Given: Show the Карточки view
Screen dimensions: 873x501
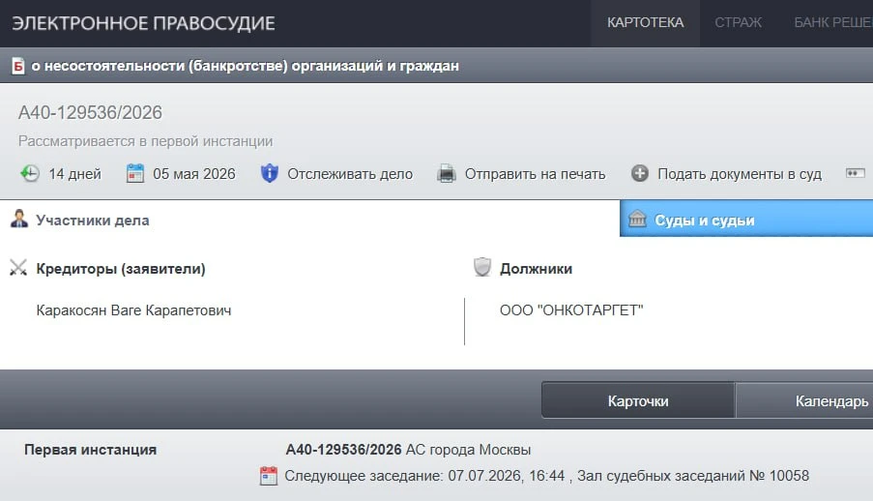Looking at the screenshot, I should pos(638,400).
